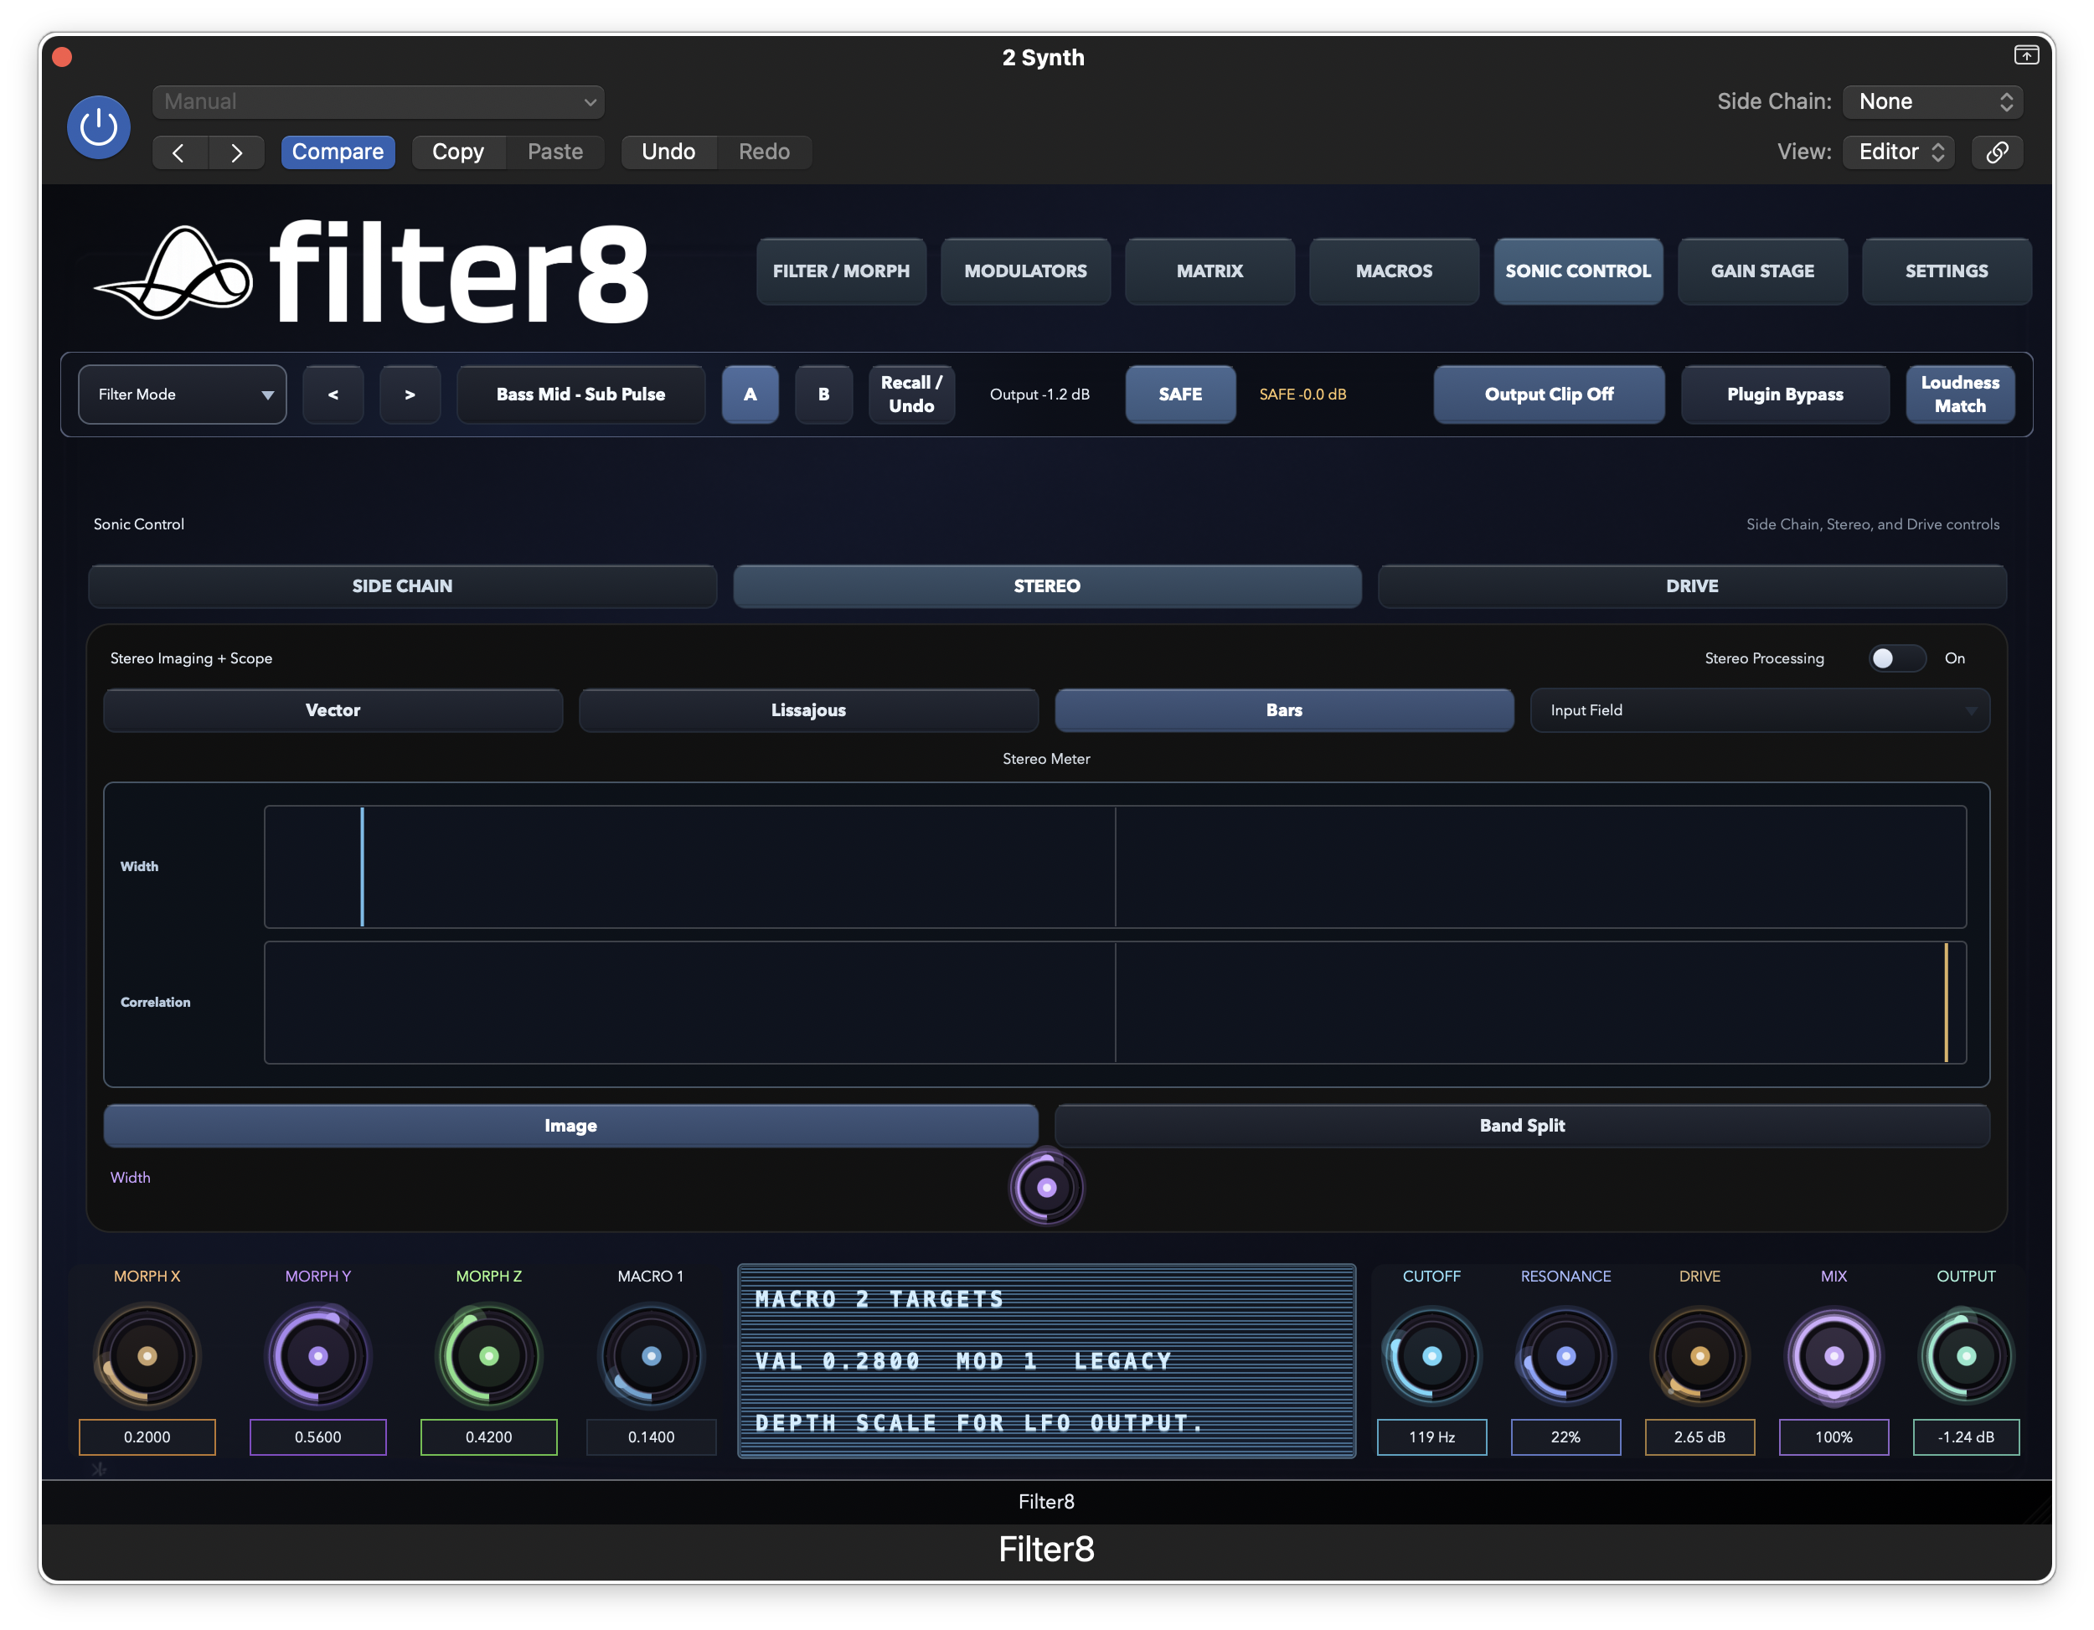Open the MACROS tab
The image size is (2094, 1630).
[x=1393, y=271]
